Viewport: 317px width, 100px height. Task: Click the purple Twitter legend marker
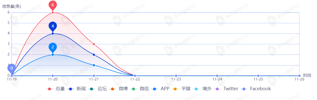click(224, 89)
